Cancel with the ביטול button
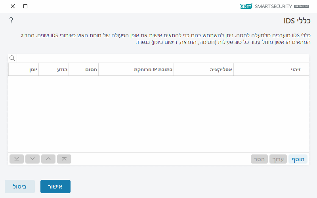317x198 pixels. (20, 187)
